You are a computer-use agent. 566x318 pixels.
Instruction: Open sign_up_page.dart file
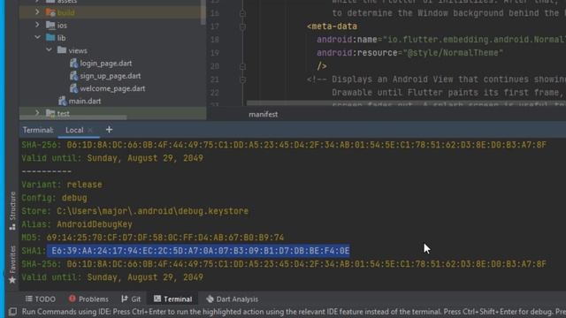[111, 76]
